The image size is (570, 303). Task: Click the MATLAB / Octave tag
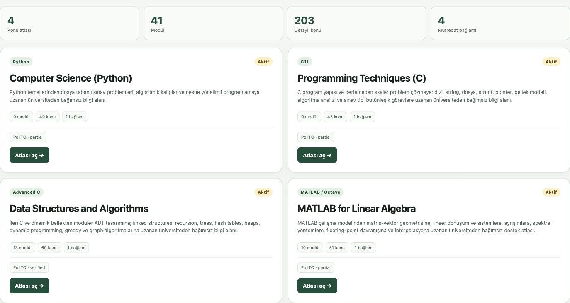(320, 192)
